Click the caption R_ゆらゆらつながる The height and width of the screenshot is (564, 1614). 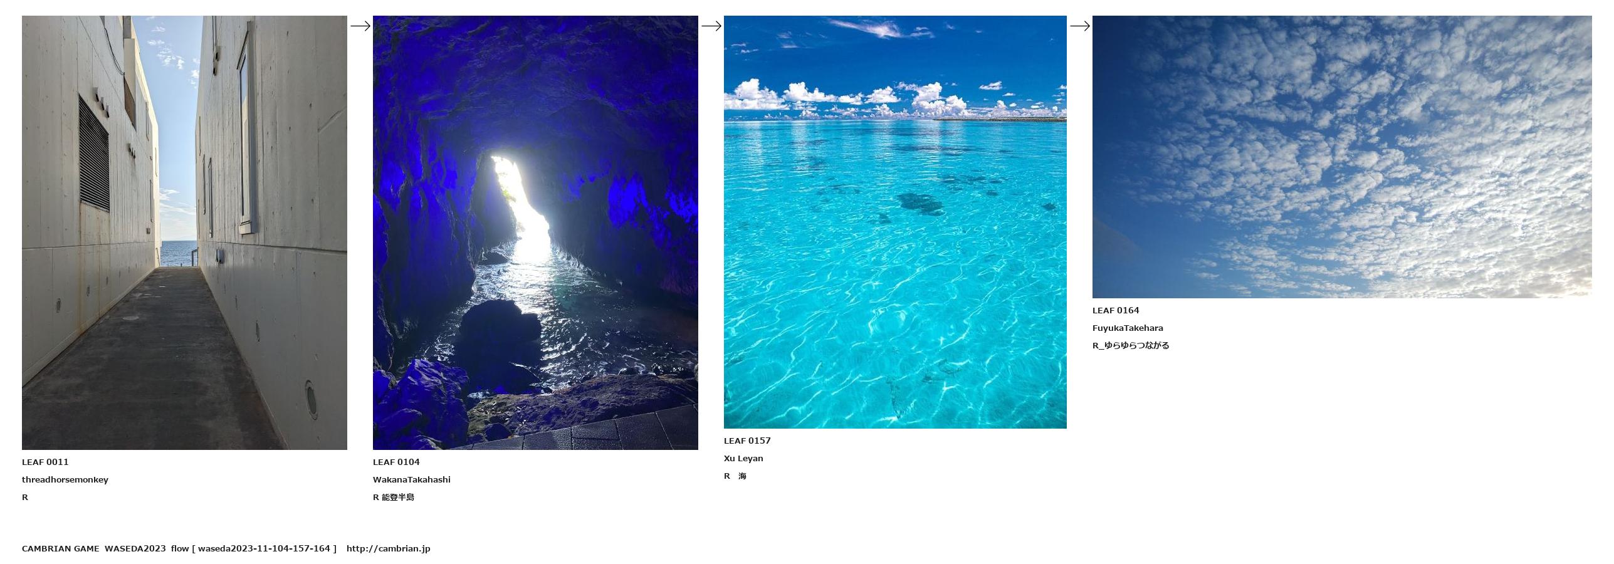[1131, 345]
